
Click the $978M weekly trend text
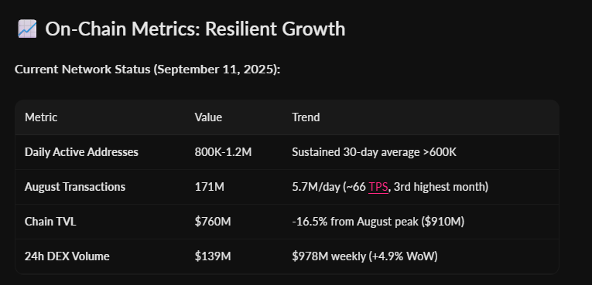tap(364, 256)
